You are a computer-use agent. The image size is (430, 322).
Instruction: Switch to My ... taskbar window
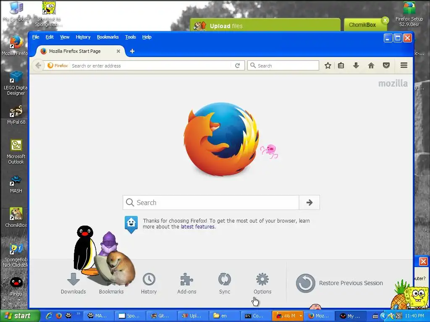coord(351,316)
